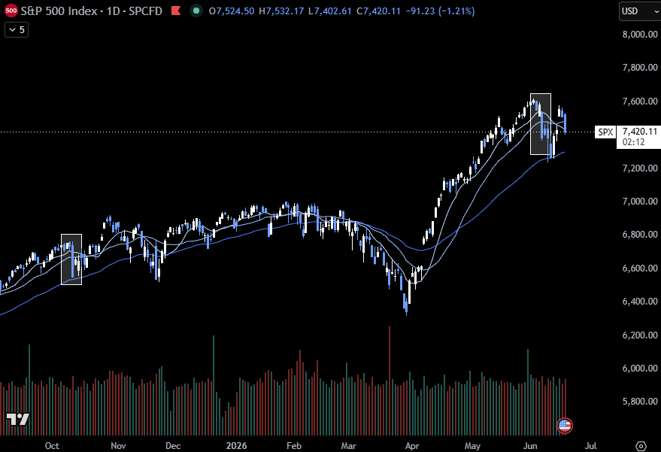661x452 pixels.
Task: Click the Nov label on time axis
Action: pyautogui.click(x=119, y=446)
